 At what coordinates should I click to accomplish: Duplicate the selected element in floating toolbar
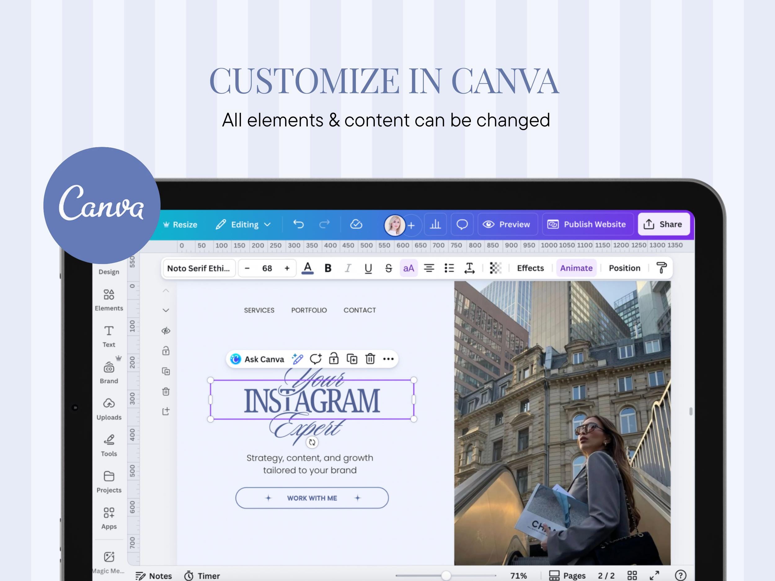point(352,359)
